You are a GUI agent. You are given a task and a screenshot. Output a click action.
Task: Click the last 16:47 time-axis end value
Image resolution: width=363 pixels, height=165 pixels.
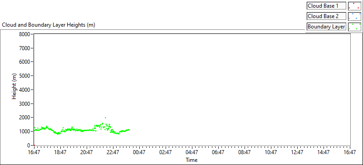tap(350, 152)
